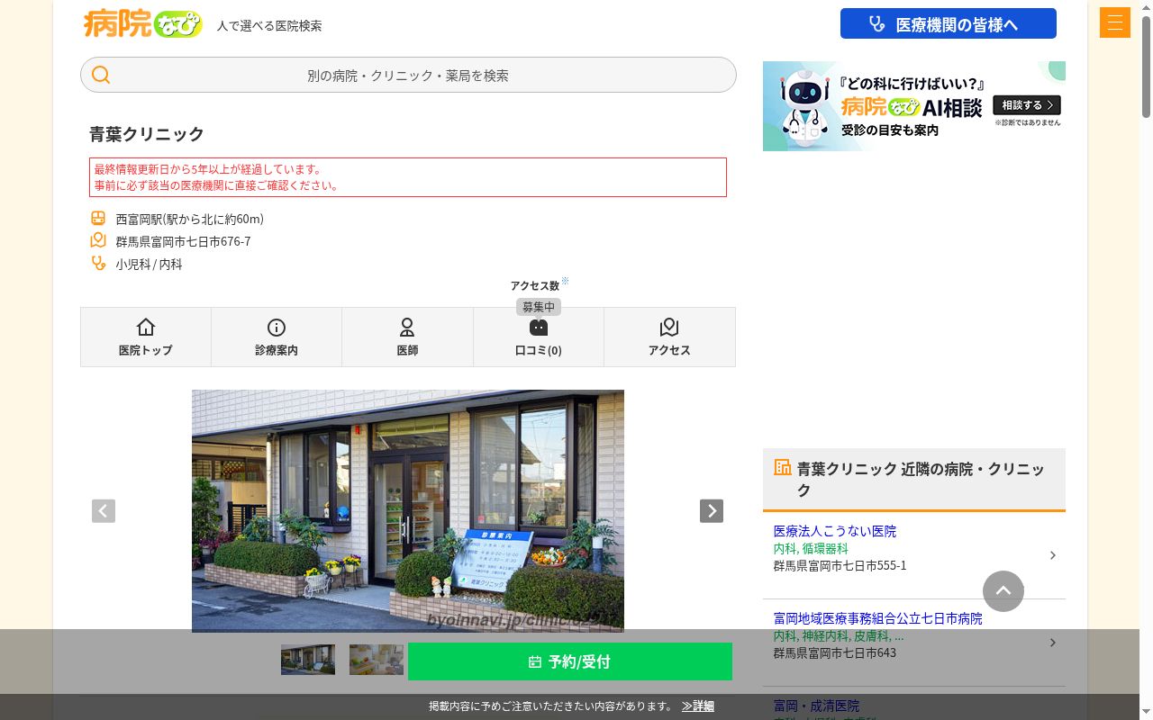Click the scroll-to-top round arrow button
This screenshot has height=720, width=1153.
[x=1003, y=591]
